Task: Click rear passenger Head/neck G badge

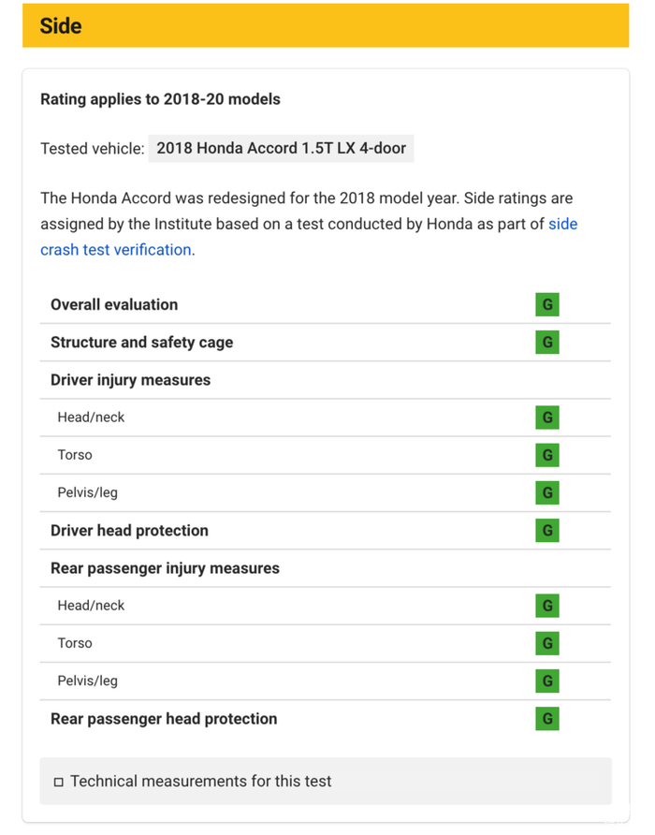Action: (x=547, y=606)
